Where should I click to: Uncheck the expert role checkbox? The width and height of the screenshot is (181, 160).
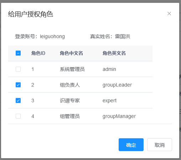18,101
